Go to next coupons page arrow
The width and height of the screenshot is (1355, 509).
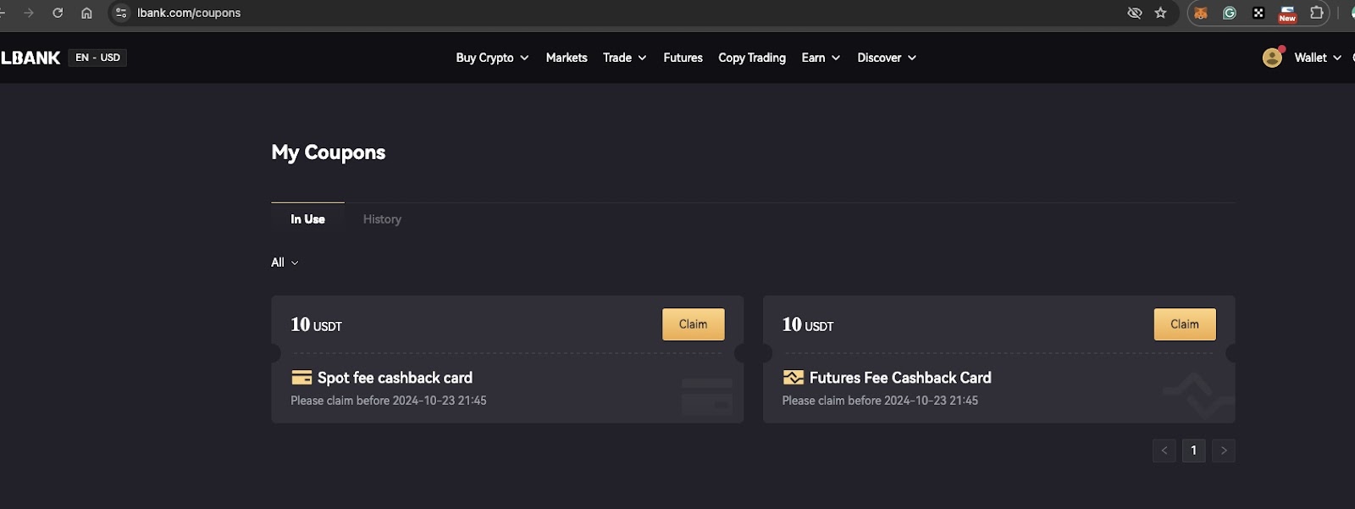click(1223, 451)
